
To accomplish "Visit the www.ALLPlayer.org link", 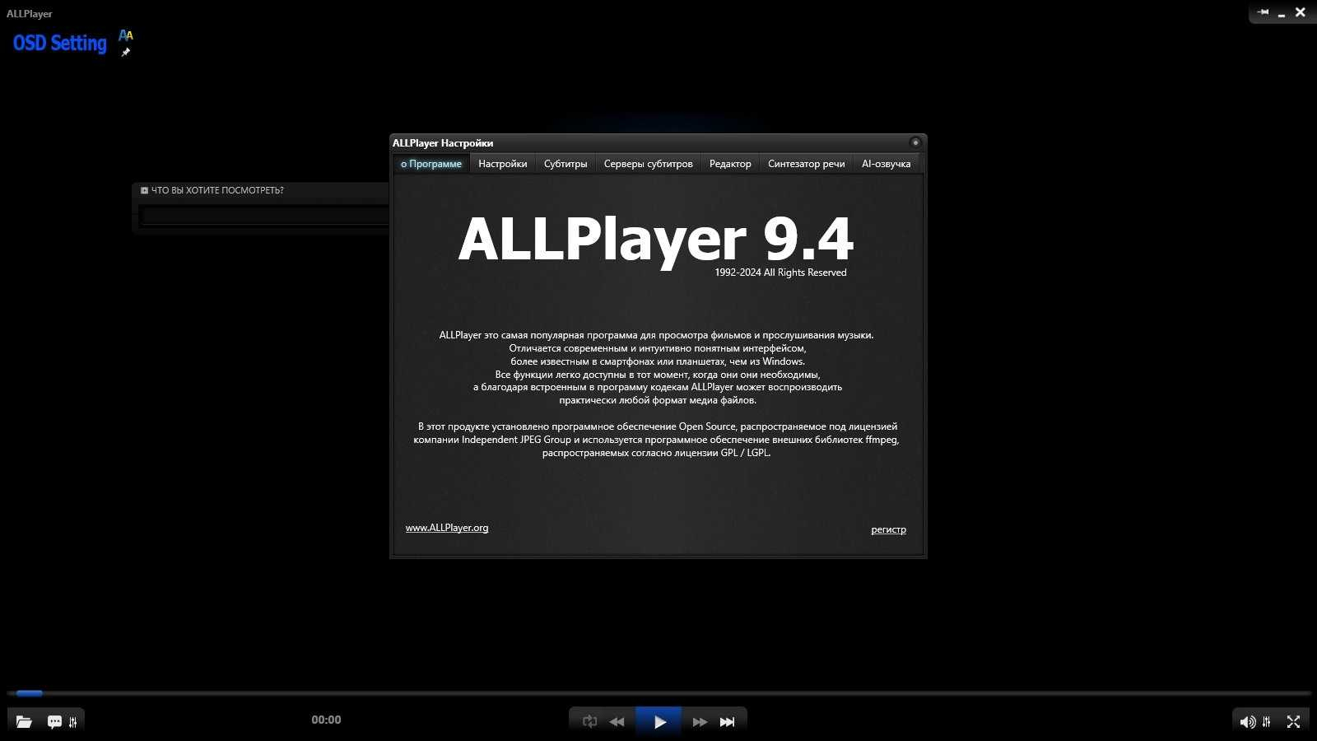I will pyautogui.click(x=447, y=528).
